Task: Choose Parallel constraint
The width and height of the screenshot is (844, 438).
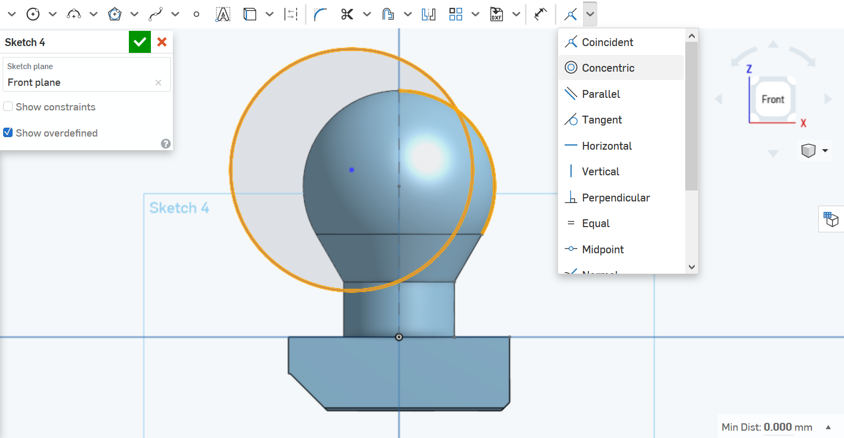Action: (621, 94)
